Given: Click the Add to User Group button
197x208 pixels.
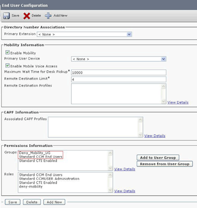Looking at the screenshot, I should [158, 158].
